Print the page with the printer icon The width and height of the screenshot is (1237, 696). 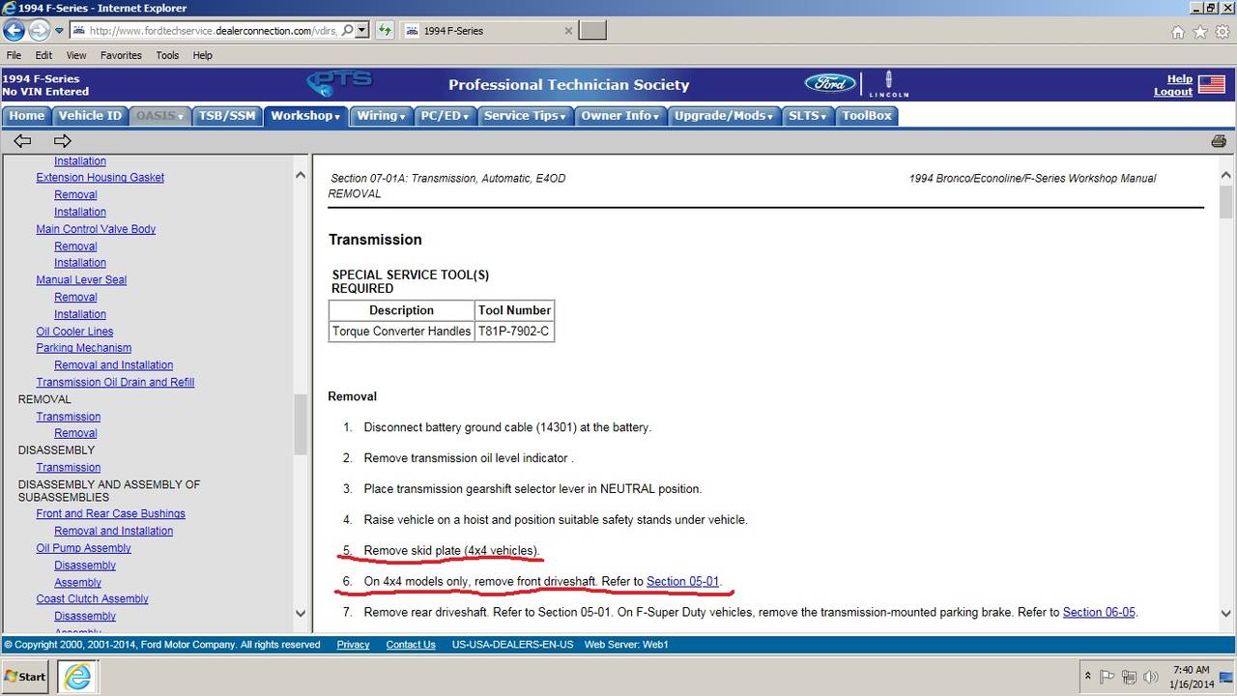point(1219,141)
